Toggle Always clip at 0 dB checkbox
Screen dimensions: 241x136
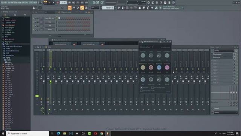(x=142, y=91)
